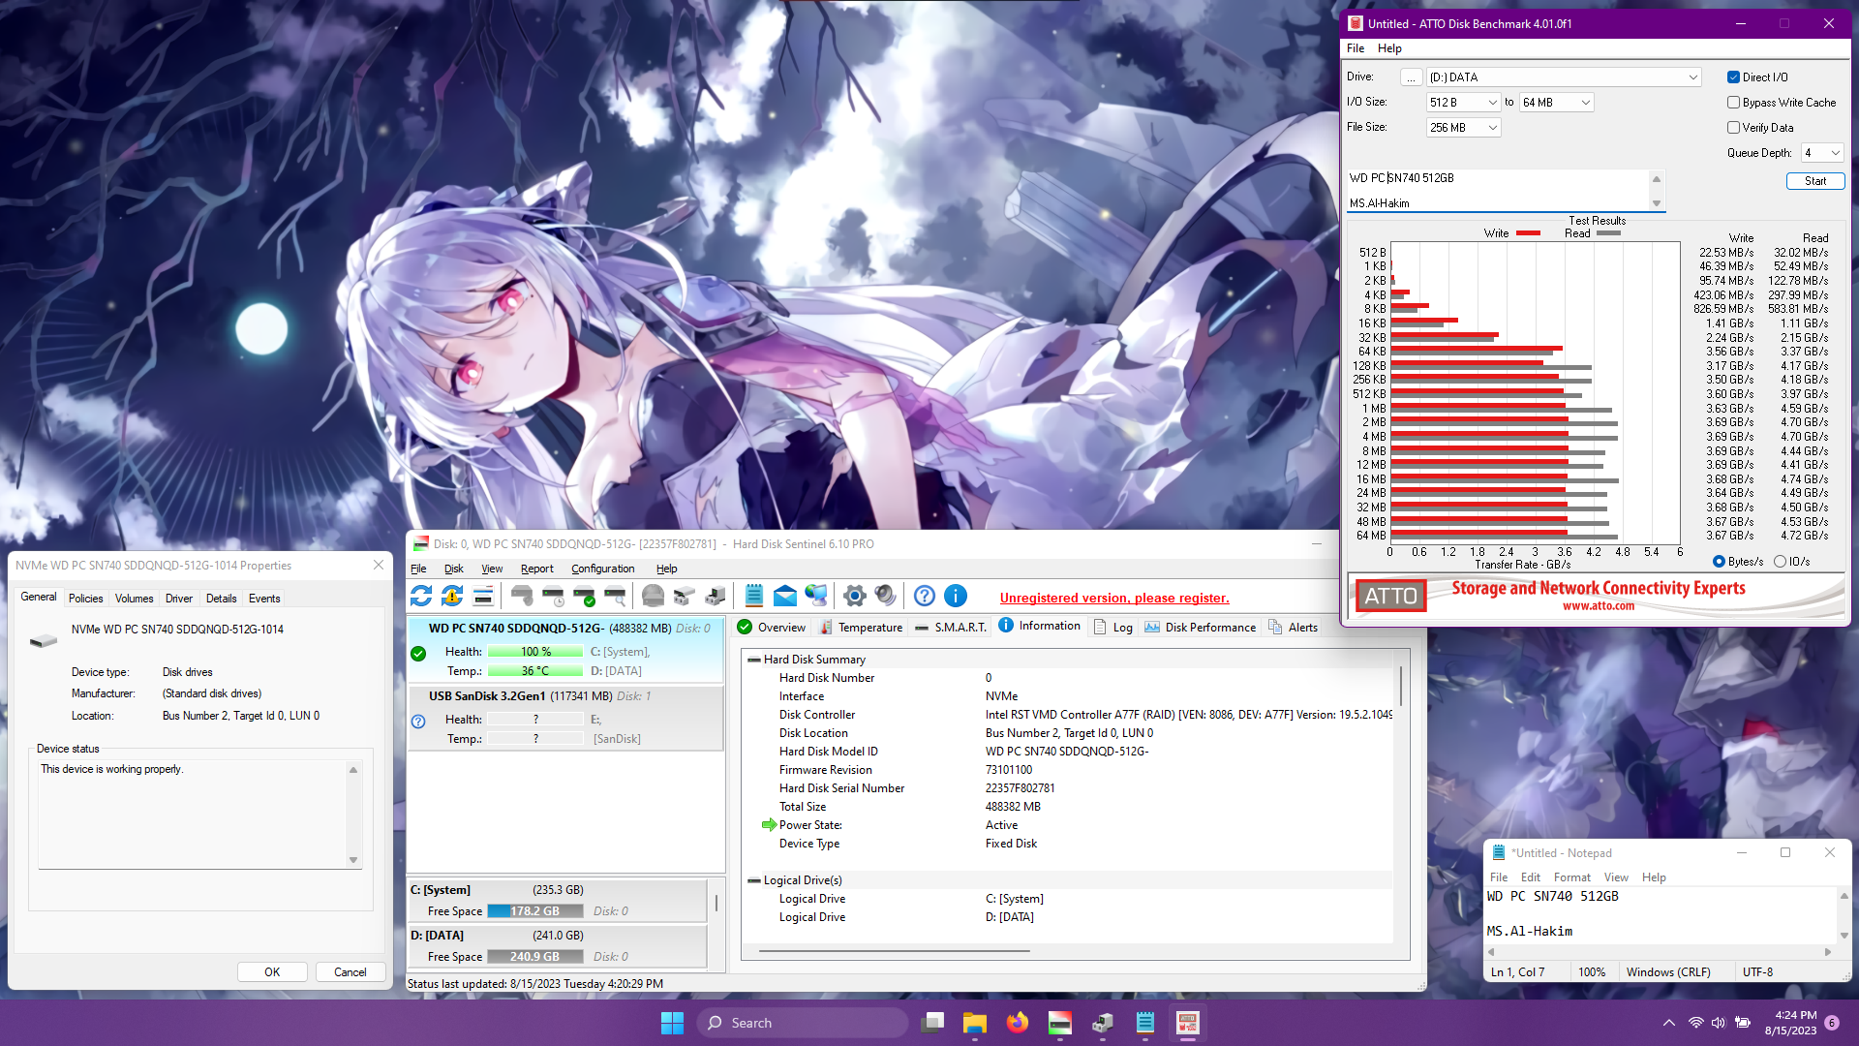The image size is (1859, 1046).
Task: Open configuration via the gear icon in Sentinel
Action: click(855, 596)
